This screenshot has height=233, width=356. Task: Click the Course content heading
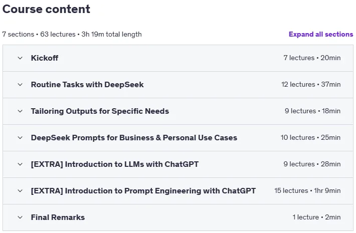[x=46, y=9]
